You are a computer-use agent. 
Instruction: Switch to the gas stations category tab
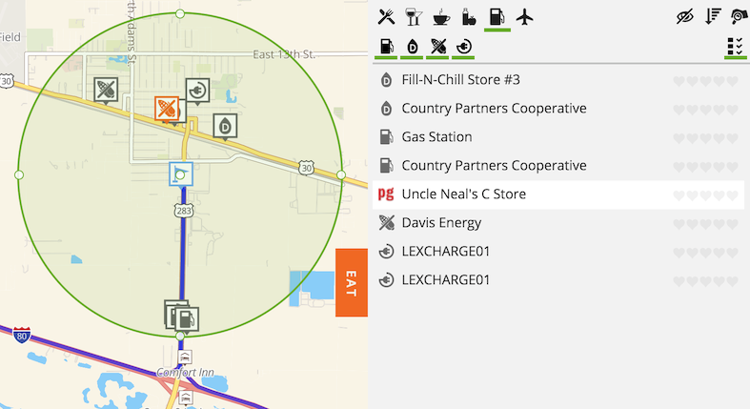[497, 16]
